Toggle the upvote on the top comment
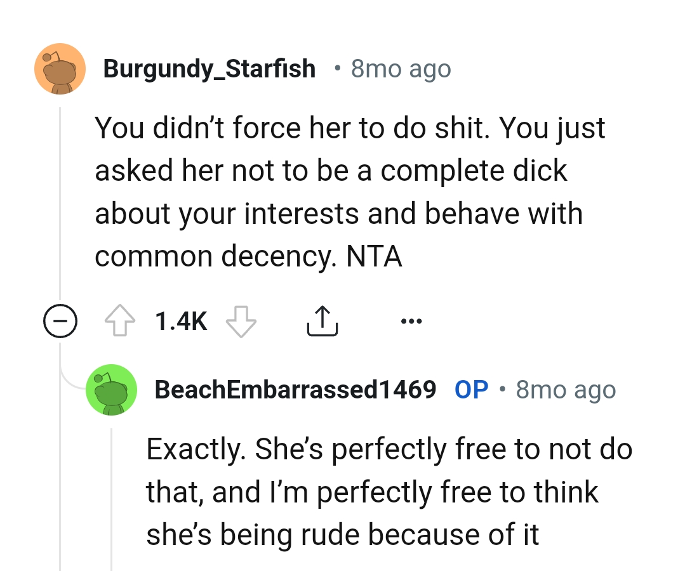The height and width of the screenshot is (571, 685). [120, 320]
